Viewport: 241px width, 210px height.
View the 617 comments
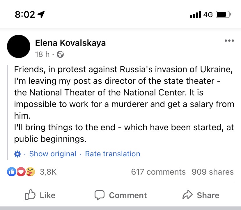158,172
